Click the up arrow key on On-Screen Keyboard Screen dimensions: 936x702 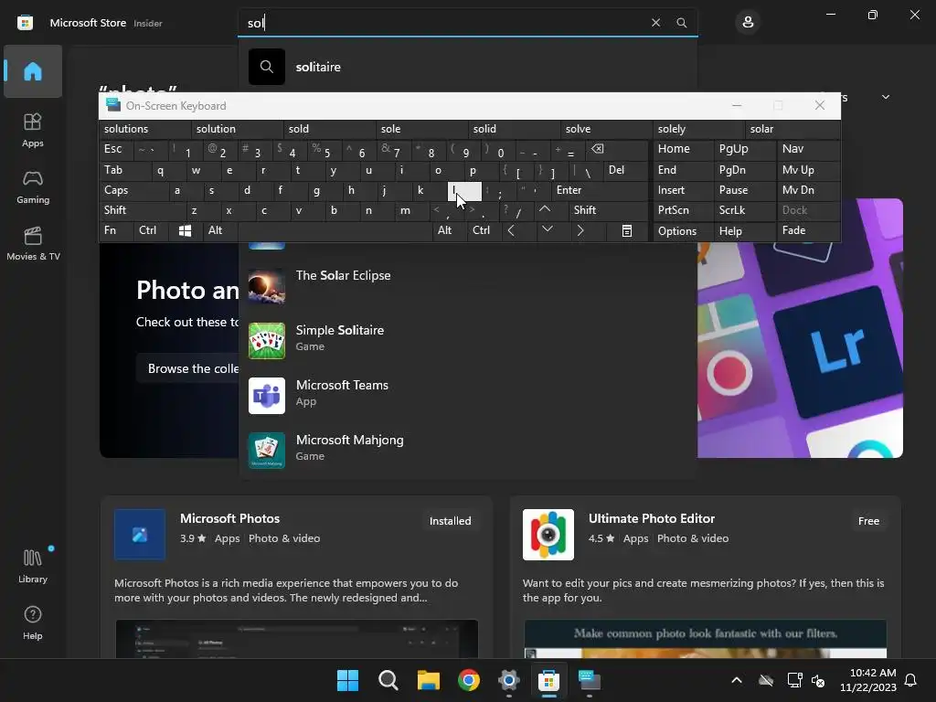coord(545,210)
